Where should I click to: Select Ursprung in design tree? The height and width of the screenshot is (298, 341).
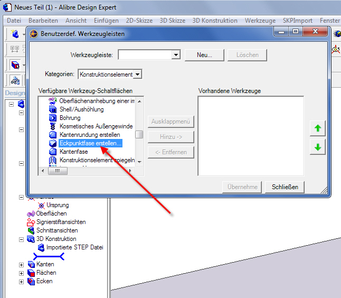click(x=58, y=205)
